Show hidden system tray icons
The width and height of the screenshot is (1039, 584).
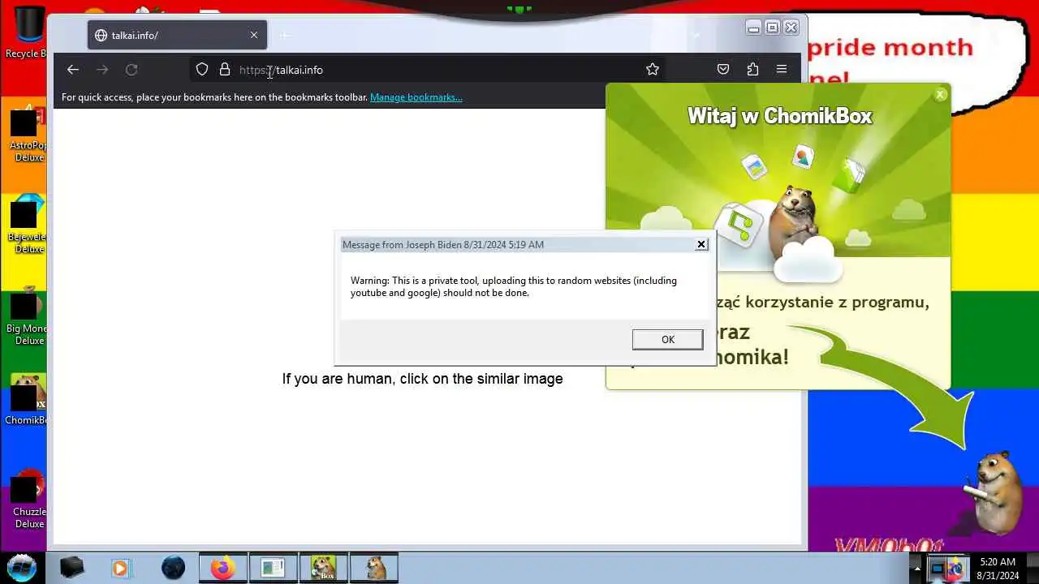point(917,568)
